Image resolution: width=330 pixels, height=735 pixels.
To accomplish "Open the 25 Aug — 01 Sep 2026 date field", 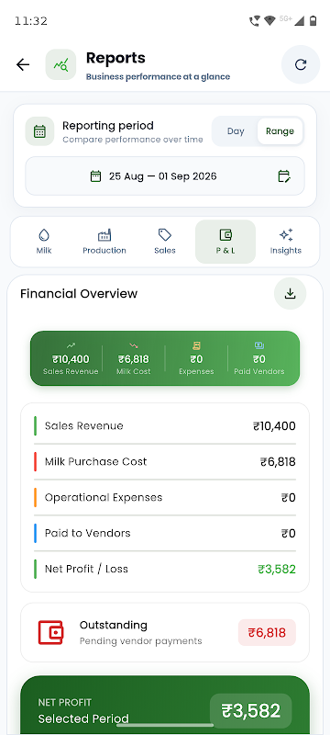I will (x=165, y=176).
